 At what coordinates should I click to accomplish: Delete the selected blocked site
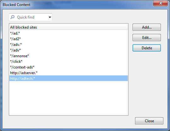point(147,48)
